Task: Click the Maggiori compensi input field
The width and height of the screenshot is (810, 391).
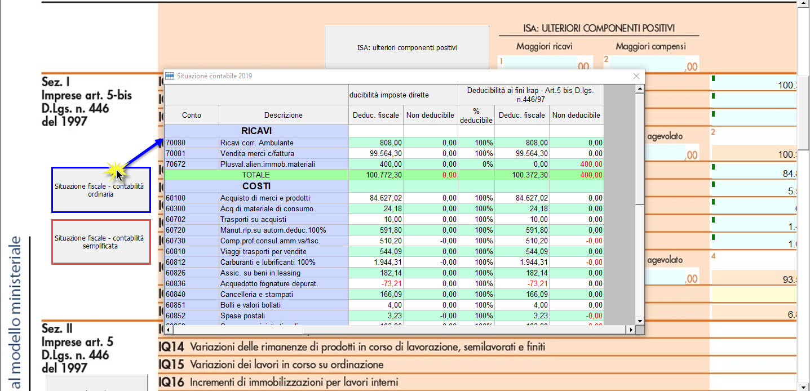Action: coord(652,64)
